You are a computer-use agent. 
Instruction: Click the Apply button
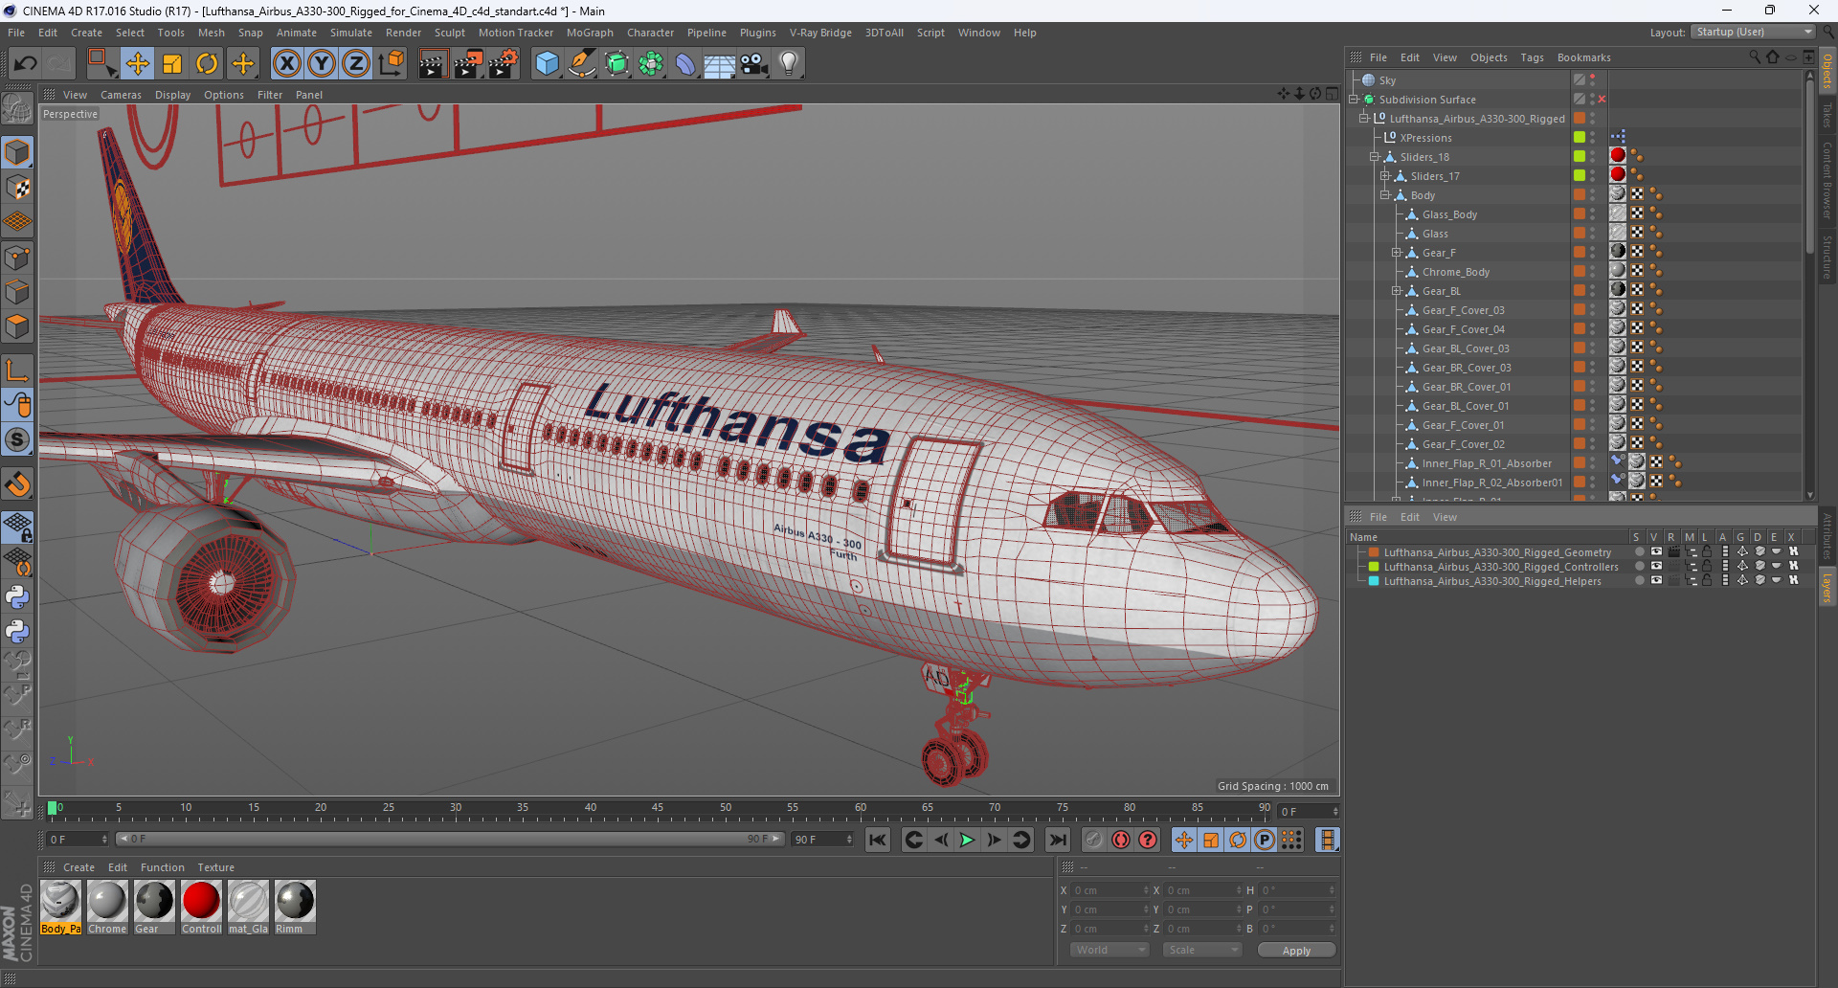[1296, 951]
